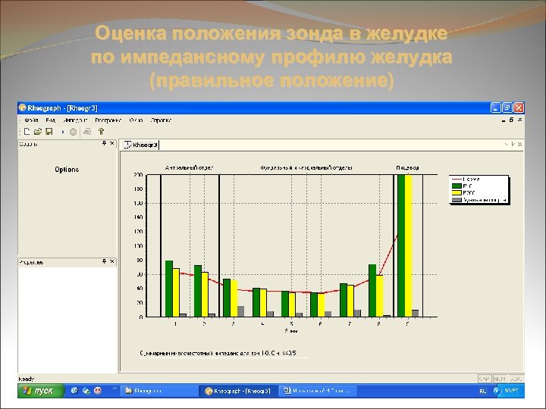
Task: Open the Вид menu
Action: pyautogui.click(x=51, y=120)
